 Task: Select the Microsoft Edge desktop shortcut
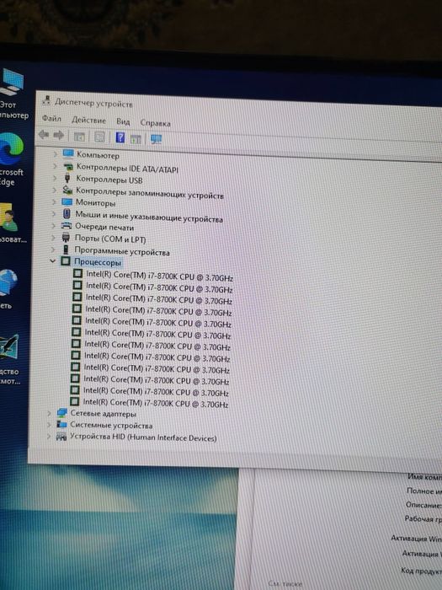click(12, 159)
